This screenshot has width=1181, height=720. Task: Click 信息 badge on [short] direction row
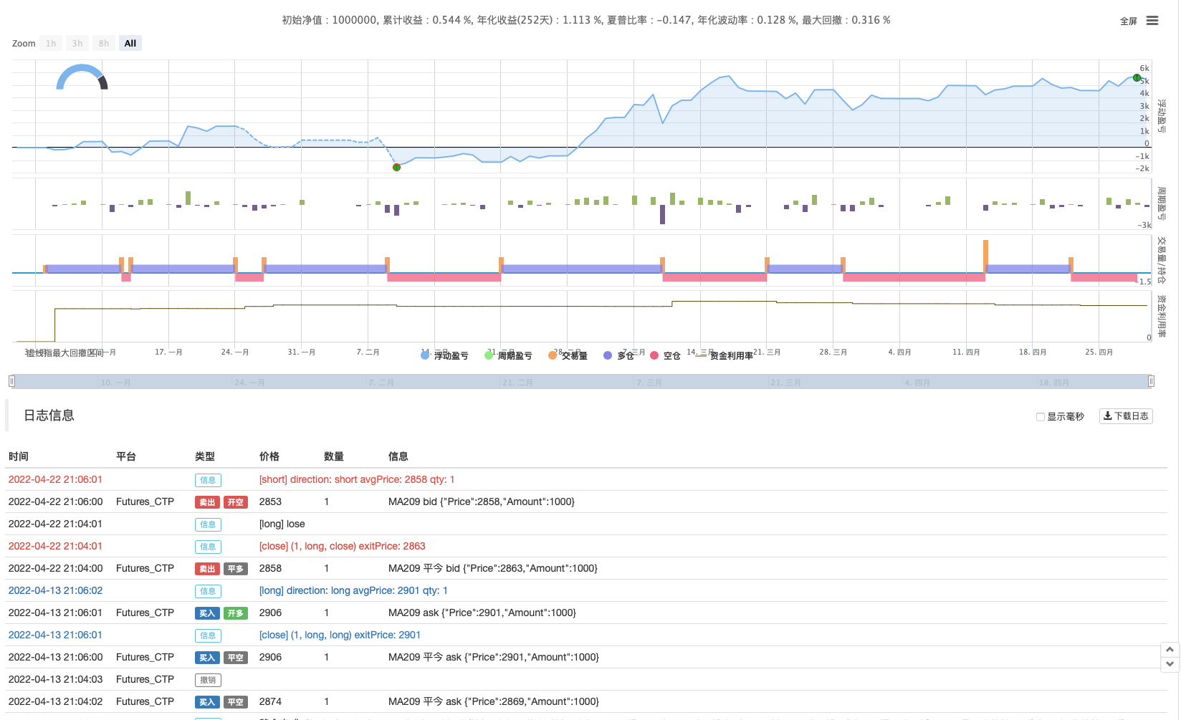208,480
